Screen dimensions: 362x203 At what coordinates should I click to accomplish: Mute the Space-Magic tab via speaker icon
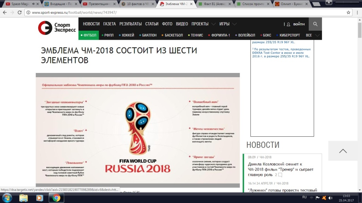34,4
